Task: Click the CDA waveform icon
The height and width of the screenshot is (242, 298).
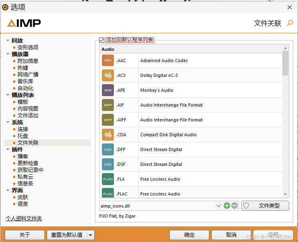Action: click(x=108, y=135)
